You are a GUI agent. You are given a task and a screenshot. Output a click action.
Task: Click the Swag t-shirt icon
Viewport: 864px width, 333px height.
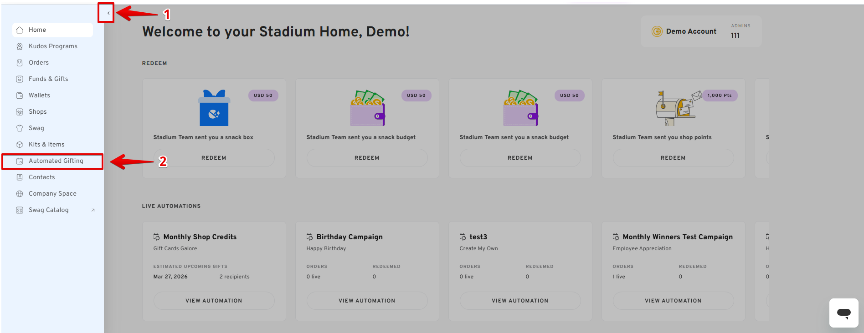20,128
